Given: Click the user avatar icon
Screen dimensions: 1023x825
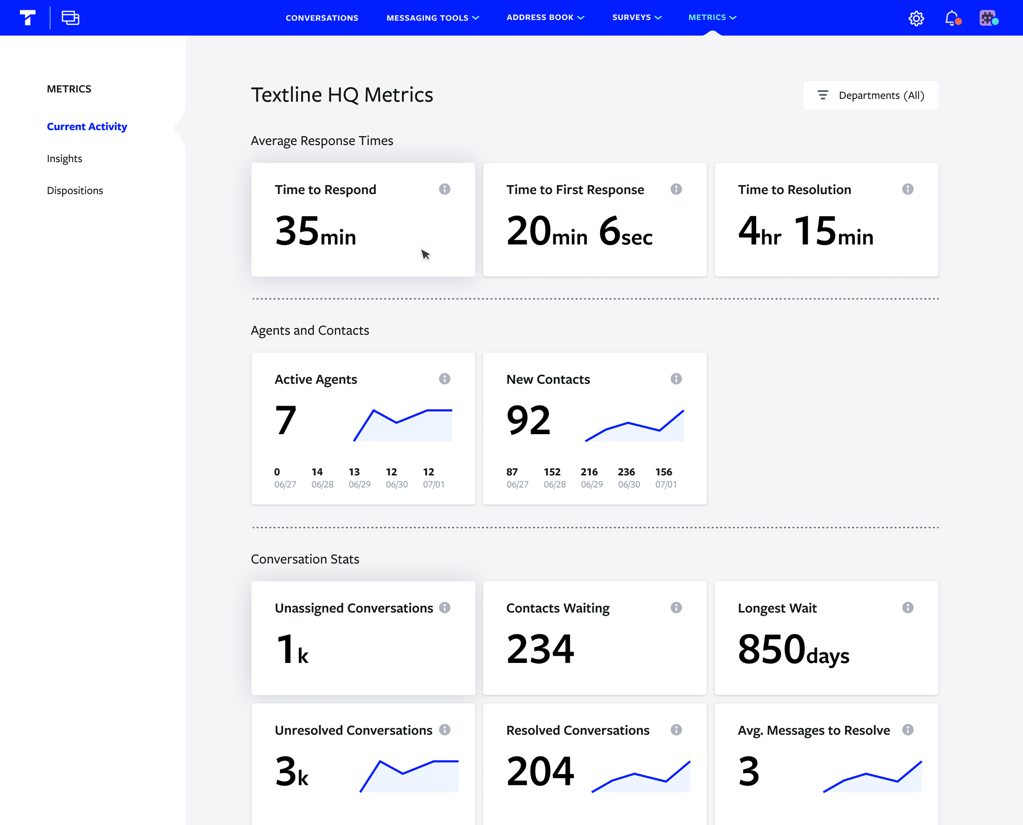Looking at the screenshot, I should 988,18.
